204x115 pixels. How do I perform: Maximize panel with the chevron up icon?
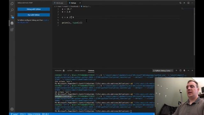tap(188, 70)
